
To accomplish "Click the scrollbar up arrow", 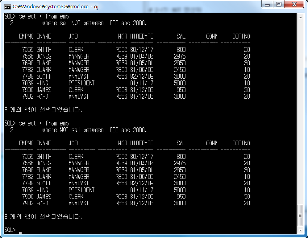I will tap(301, 17).
